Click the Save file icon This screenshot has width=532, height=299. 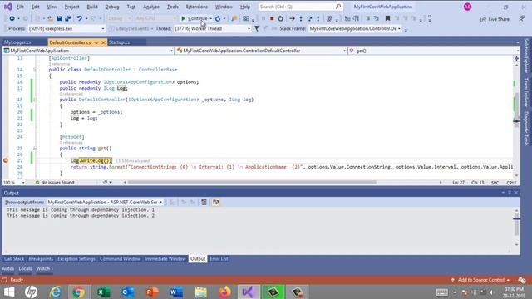(59, 18)
